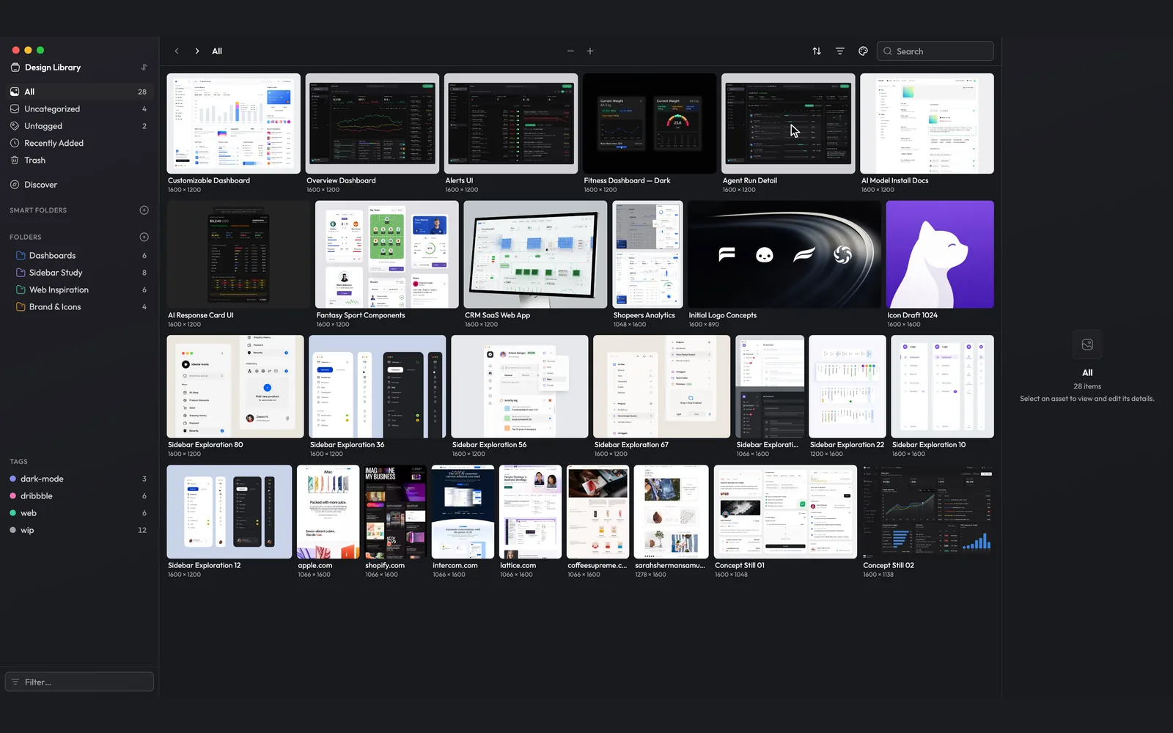Image resolution: width=1173 pixels, height=733 pixels.
Task: Increase thumbnail size with plus icon
Action: coord(590,51)
